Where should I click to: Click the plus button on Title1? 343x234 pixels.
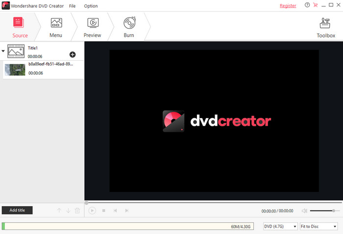(73, 54)
